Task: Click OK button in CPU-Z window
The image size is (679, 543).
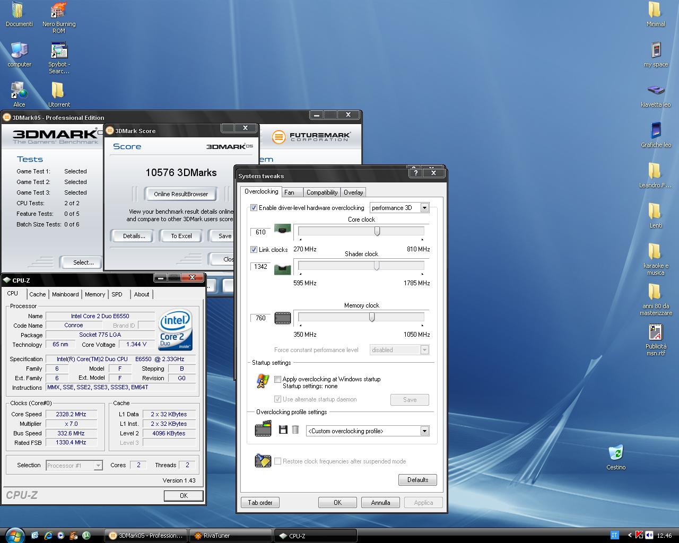Action: click(184, 496)
